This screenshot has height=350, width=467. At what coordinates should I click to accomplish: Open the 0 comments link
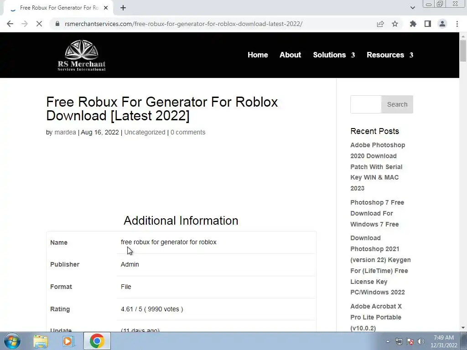point(188,132)
